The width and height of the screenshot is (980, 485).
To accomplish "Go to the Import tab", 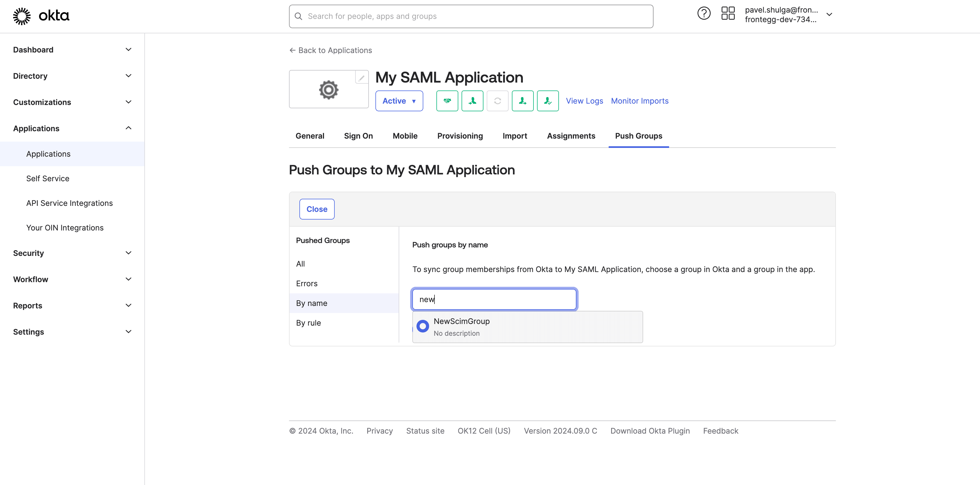I will click(515, 136).
